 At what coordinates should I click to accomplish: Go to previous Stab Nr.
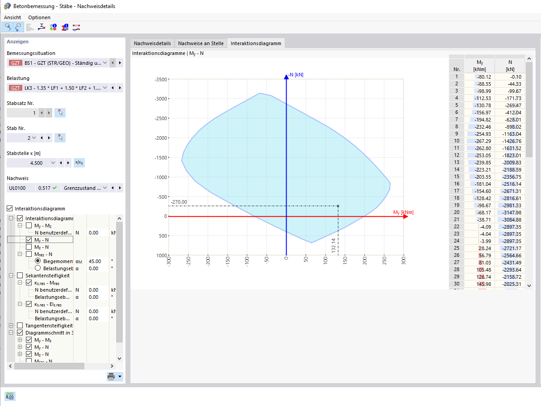(x=42, y=138)
